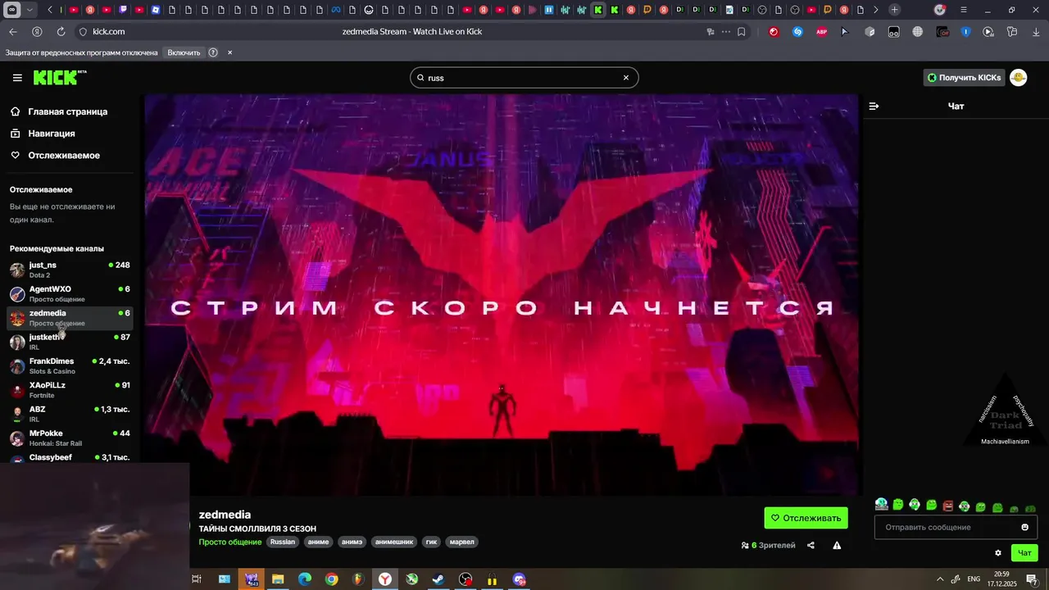Select the zedmedia channel in sidebar

[70, 318]
